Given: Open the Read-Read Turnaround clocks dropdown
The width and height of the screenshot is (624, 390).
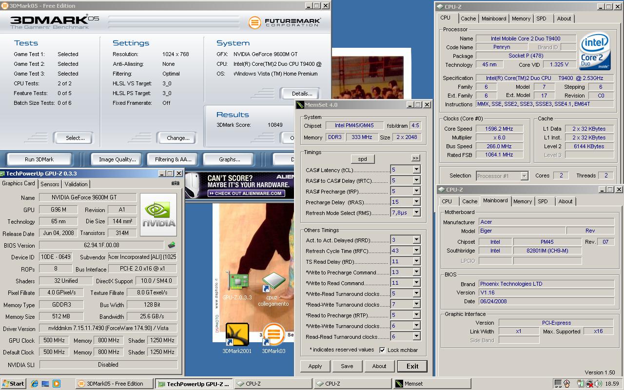Looking at the screenshot, I should [x=416, y=336].
